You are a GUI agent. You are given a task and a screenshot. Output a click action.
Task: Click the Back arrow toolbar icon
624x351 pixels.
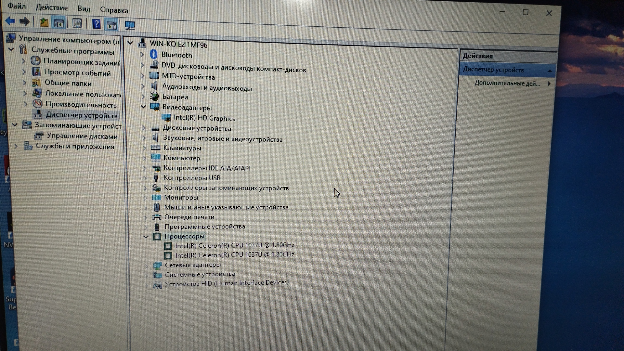(x=10, y=21)
